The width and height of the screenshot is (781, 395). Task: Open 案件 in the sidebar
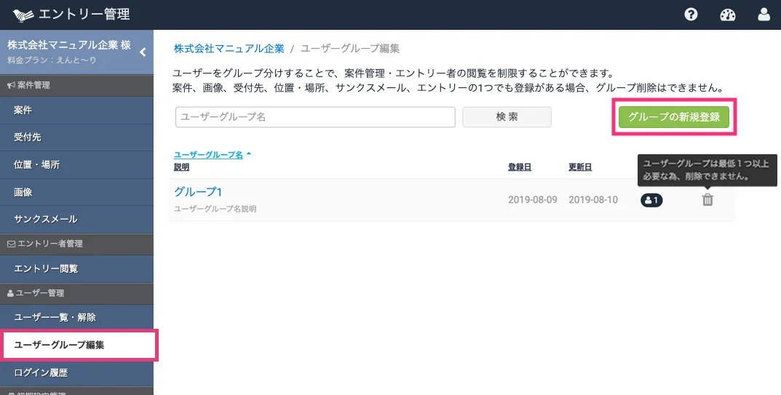pos(76,110)
